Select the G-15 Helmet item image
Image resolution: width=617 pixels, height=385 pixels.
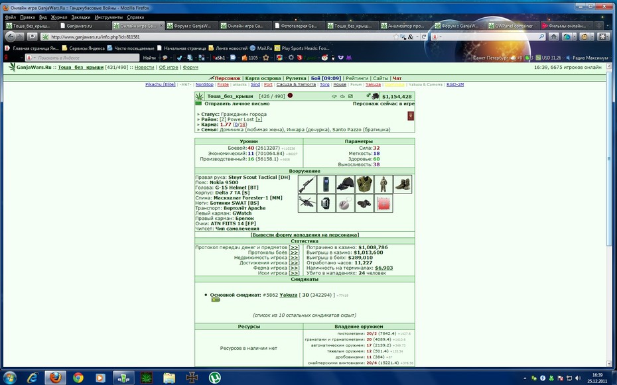click(345, 184)
